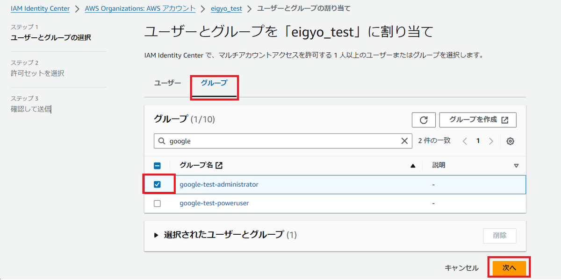Screen dimensions: 561x280
Task: Uncheck google-test-administrator group checkbox
Action: pos(157,184)
